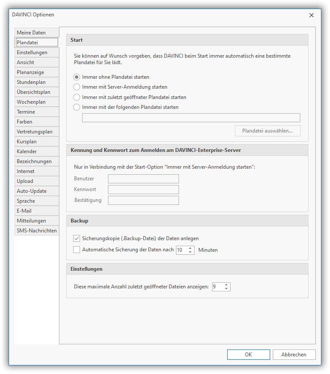Open the Vertretungsplan settings tab

(37, 132)
